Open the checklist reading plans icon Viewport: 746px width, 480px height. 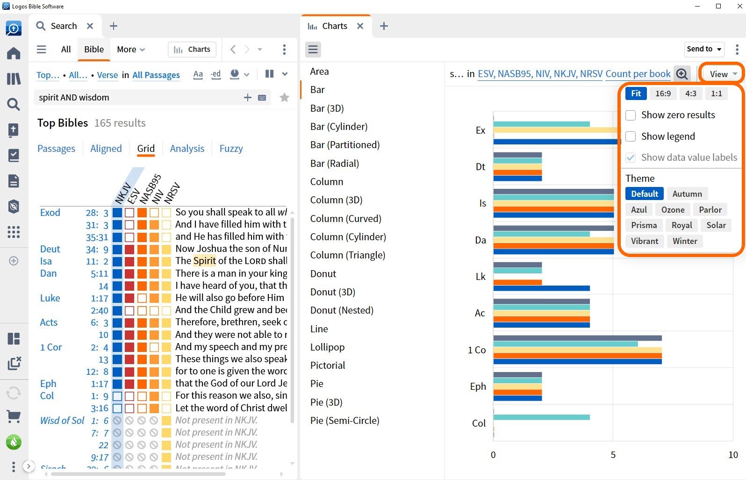[14, 156]
